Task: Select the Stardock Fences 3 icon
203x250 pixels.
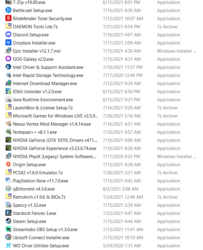Action: pos(8,213)
